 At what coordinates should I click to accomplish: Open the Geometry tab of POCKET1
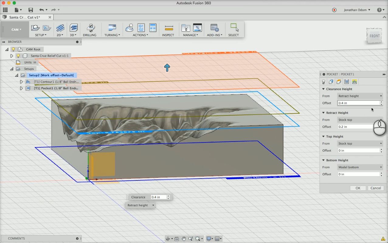[331, 82]
